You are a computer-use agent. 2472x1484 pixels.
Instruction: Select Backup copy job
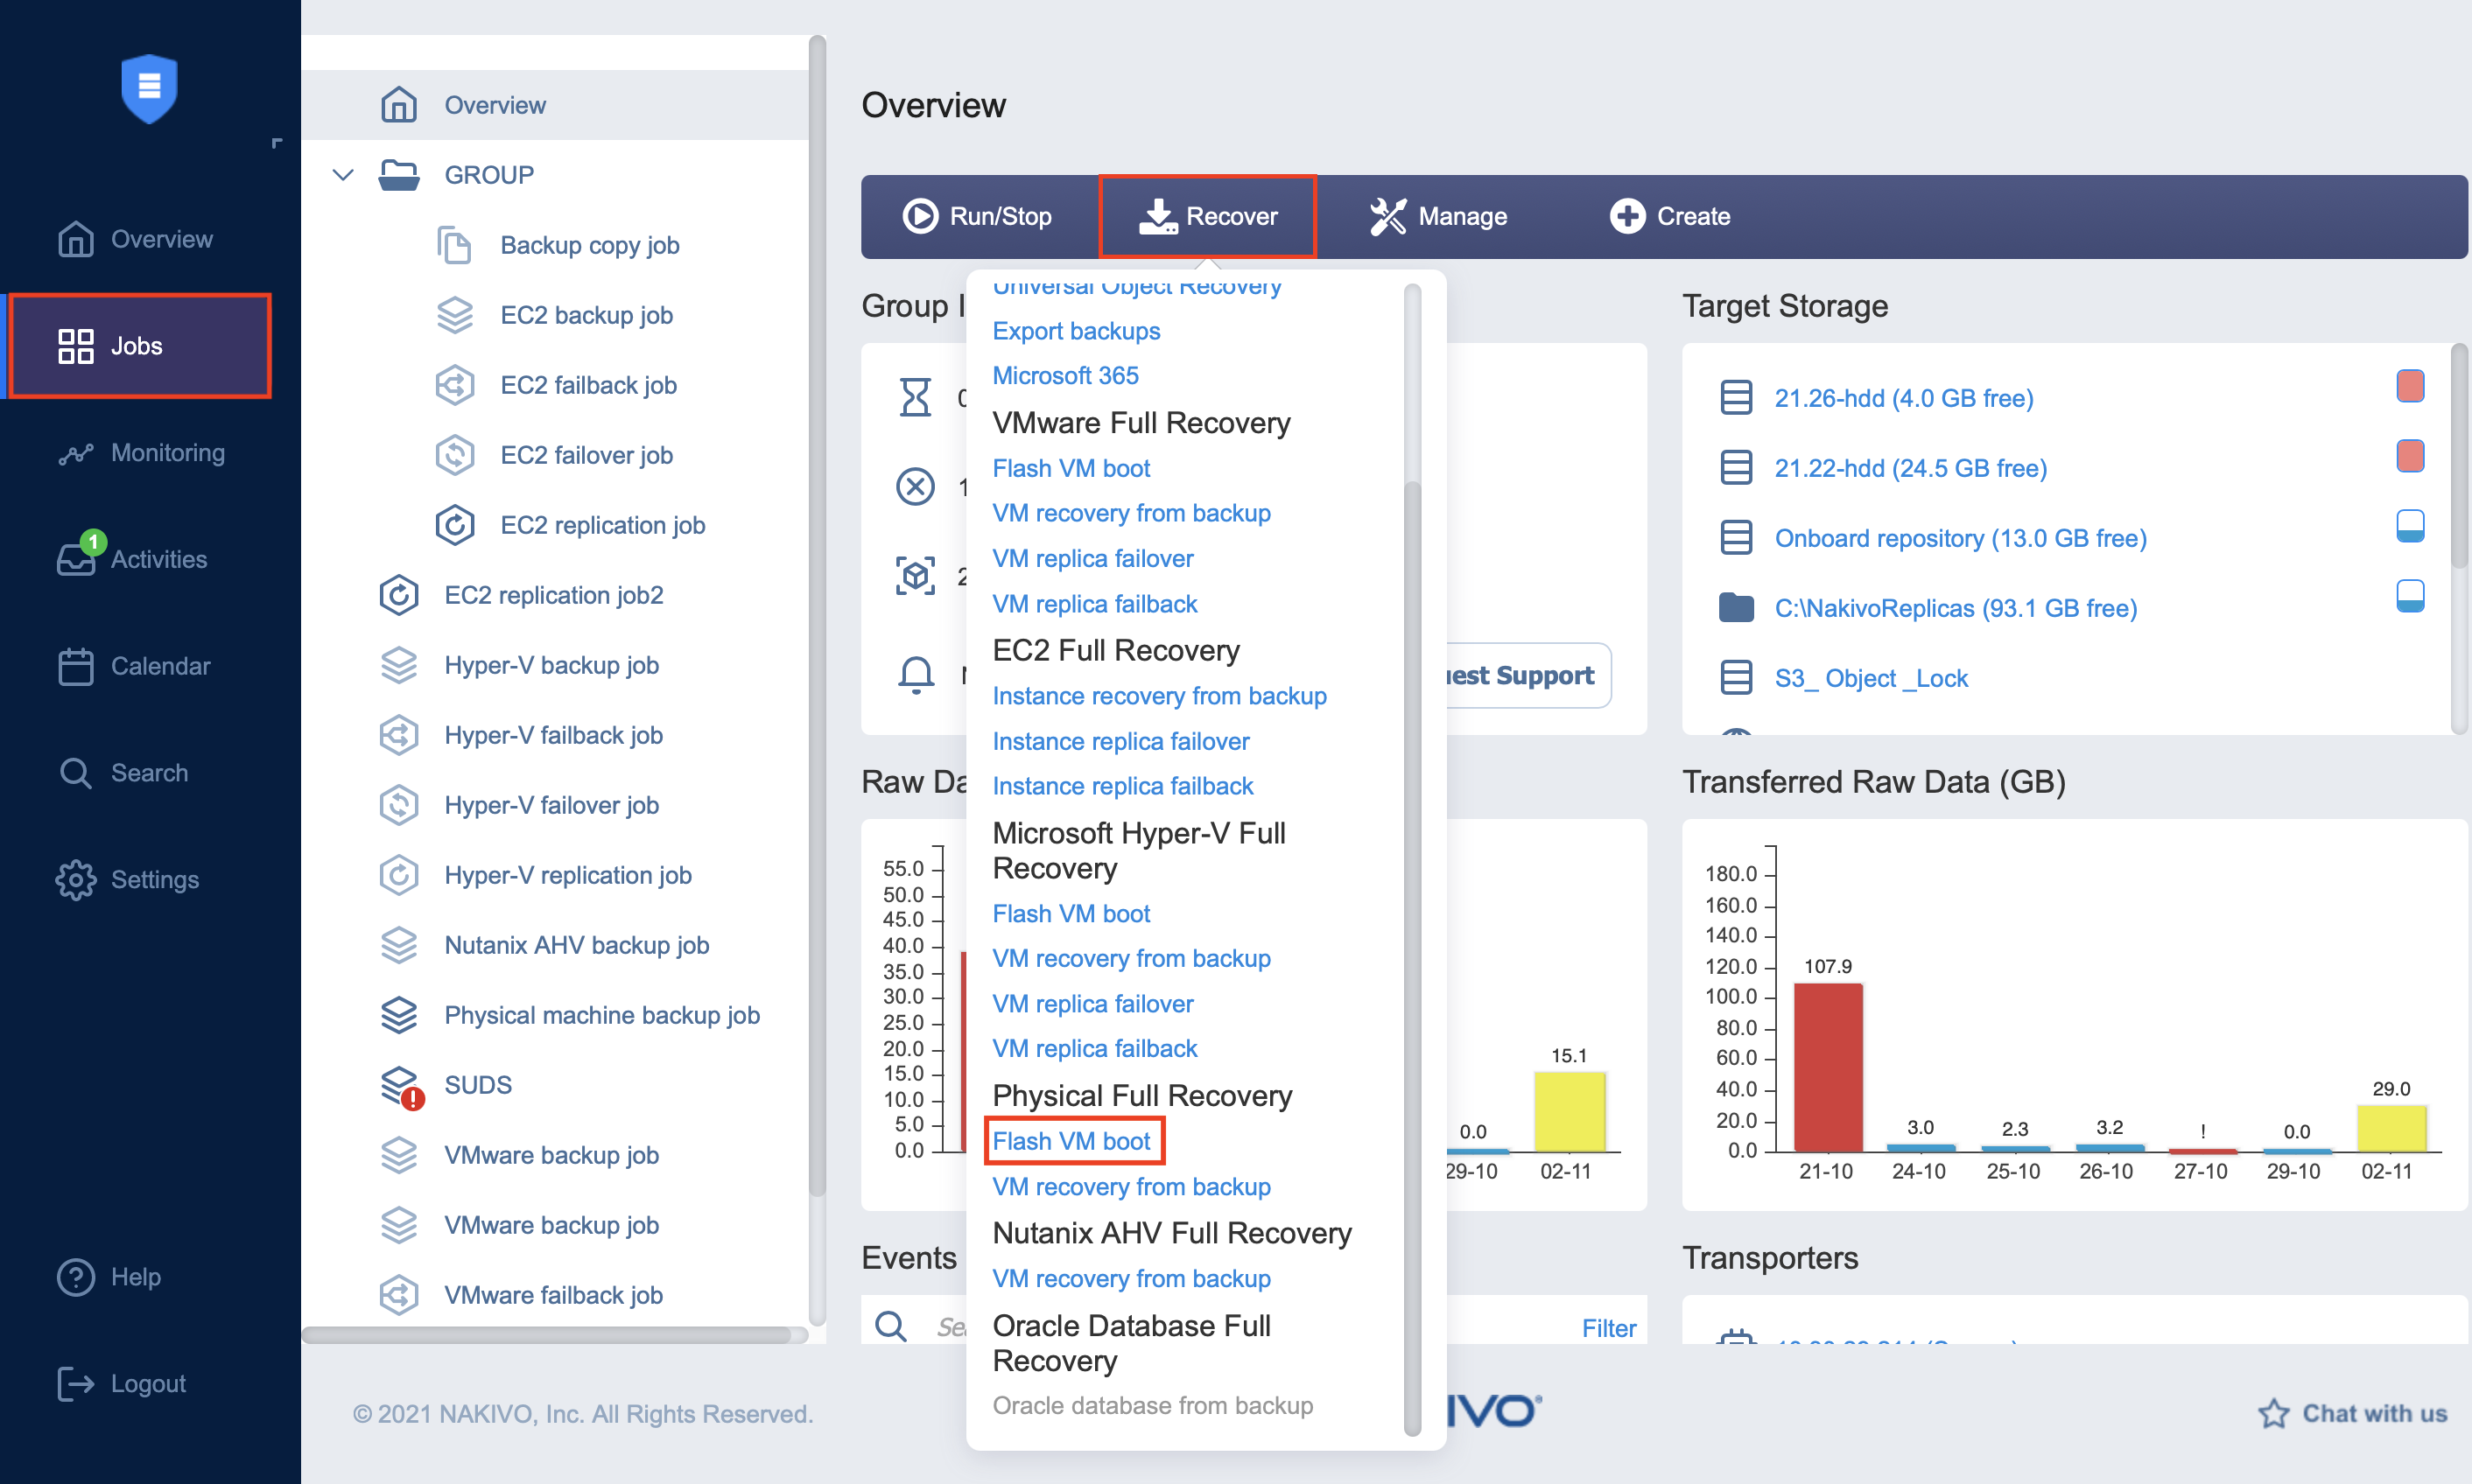click(589, 245)
